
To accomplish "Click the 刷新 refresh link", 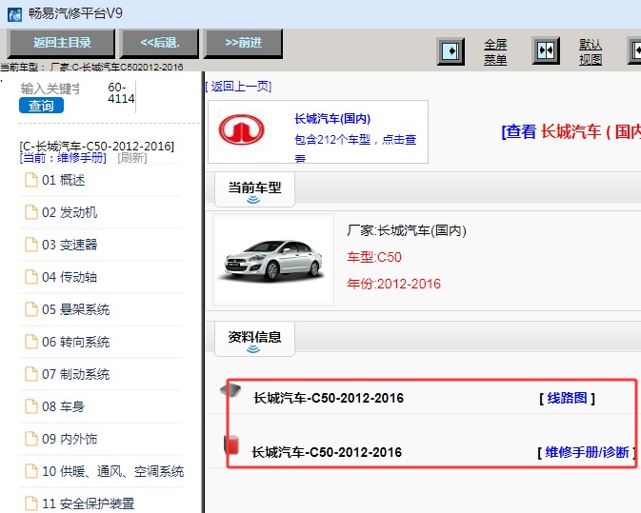I will click(132, 158).
